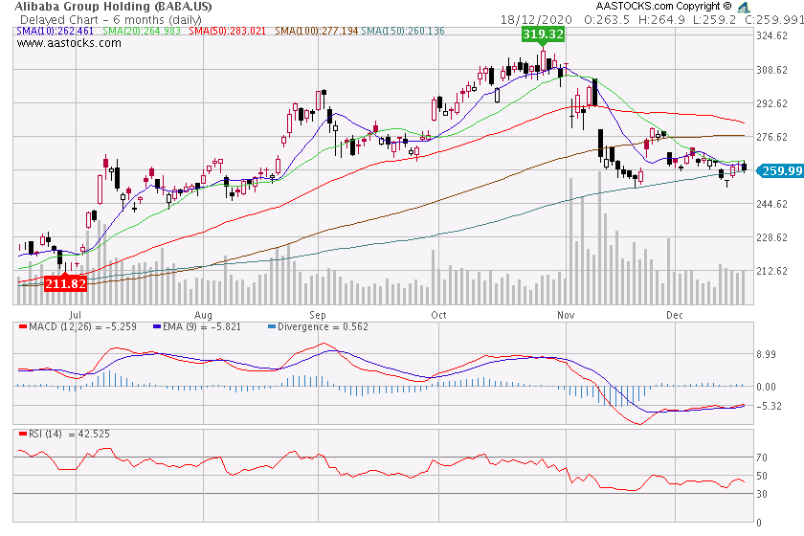Click the 'SMA(20):264.983' legend
Viewport: 804px width, 536px height.
(142, 31)
